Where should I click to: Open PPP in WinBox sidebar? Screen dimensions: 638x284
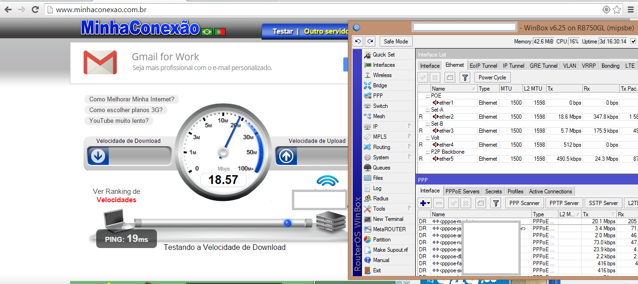click(377, 96)
